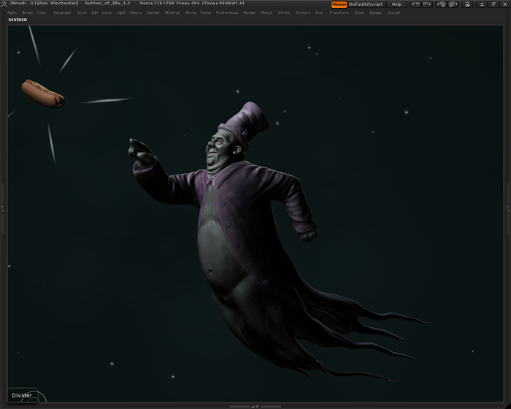Open the Material menu
Image resolution: width=511 pixels, height=409 pixels.
click(172, 12)
